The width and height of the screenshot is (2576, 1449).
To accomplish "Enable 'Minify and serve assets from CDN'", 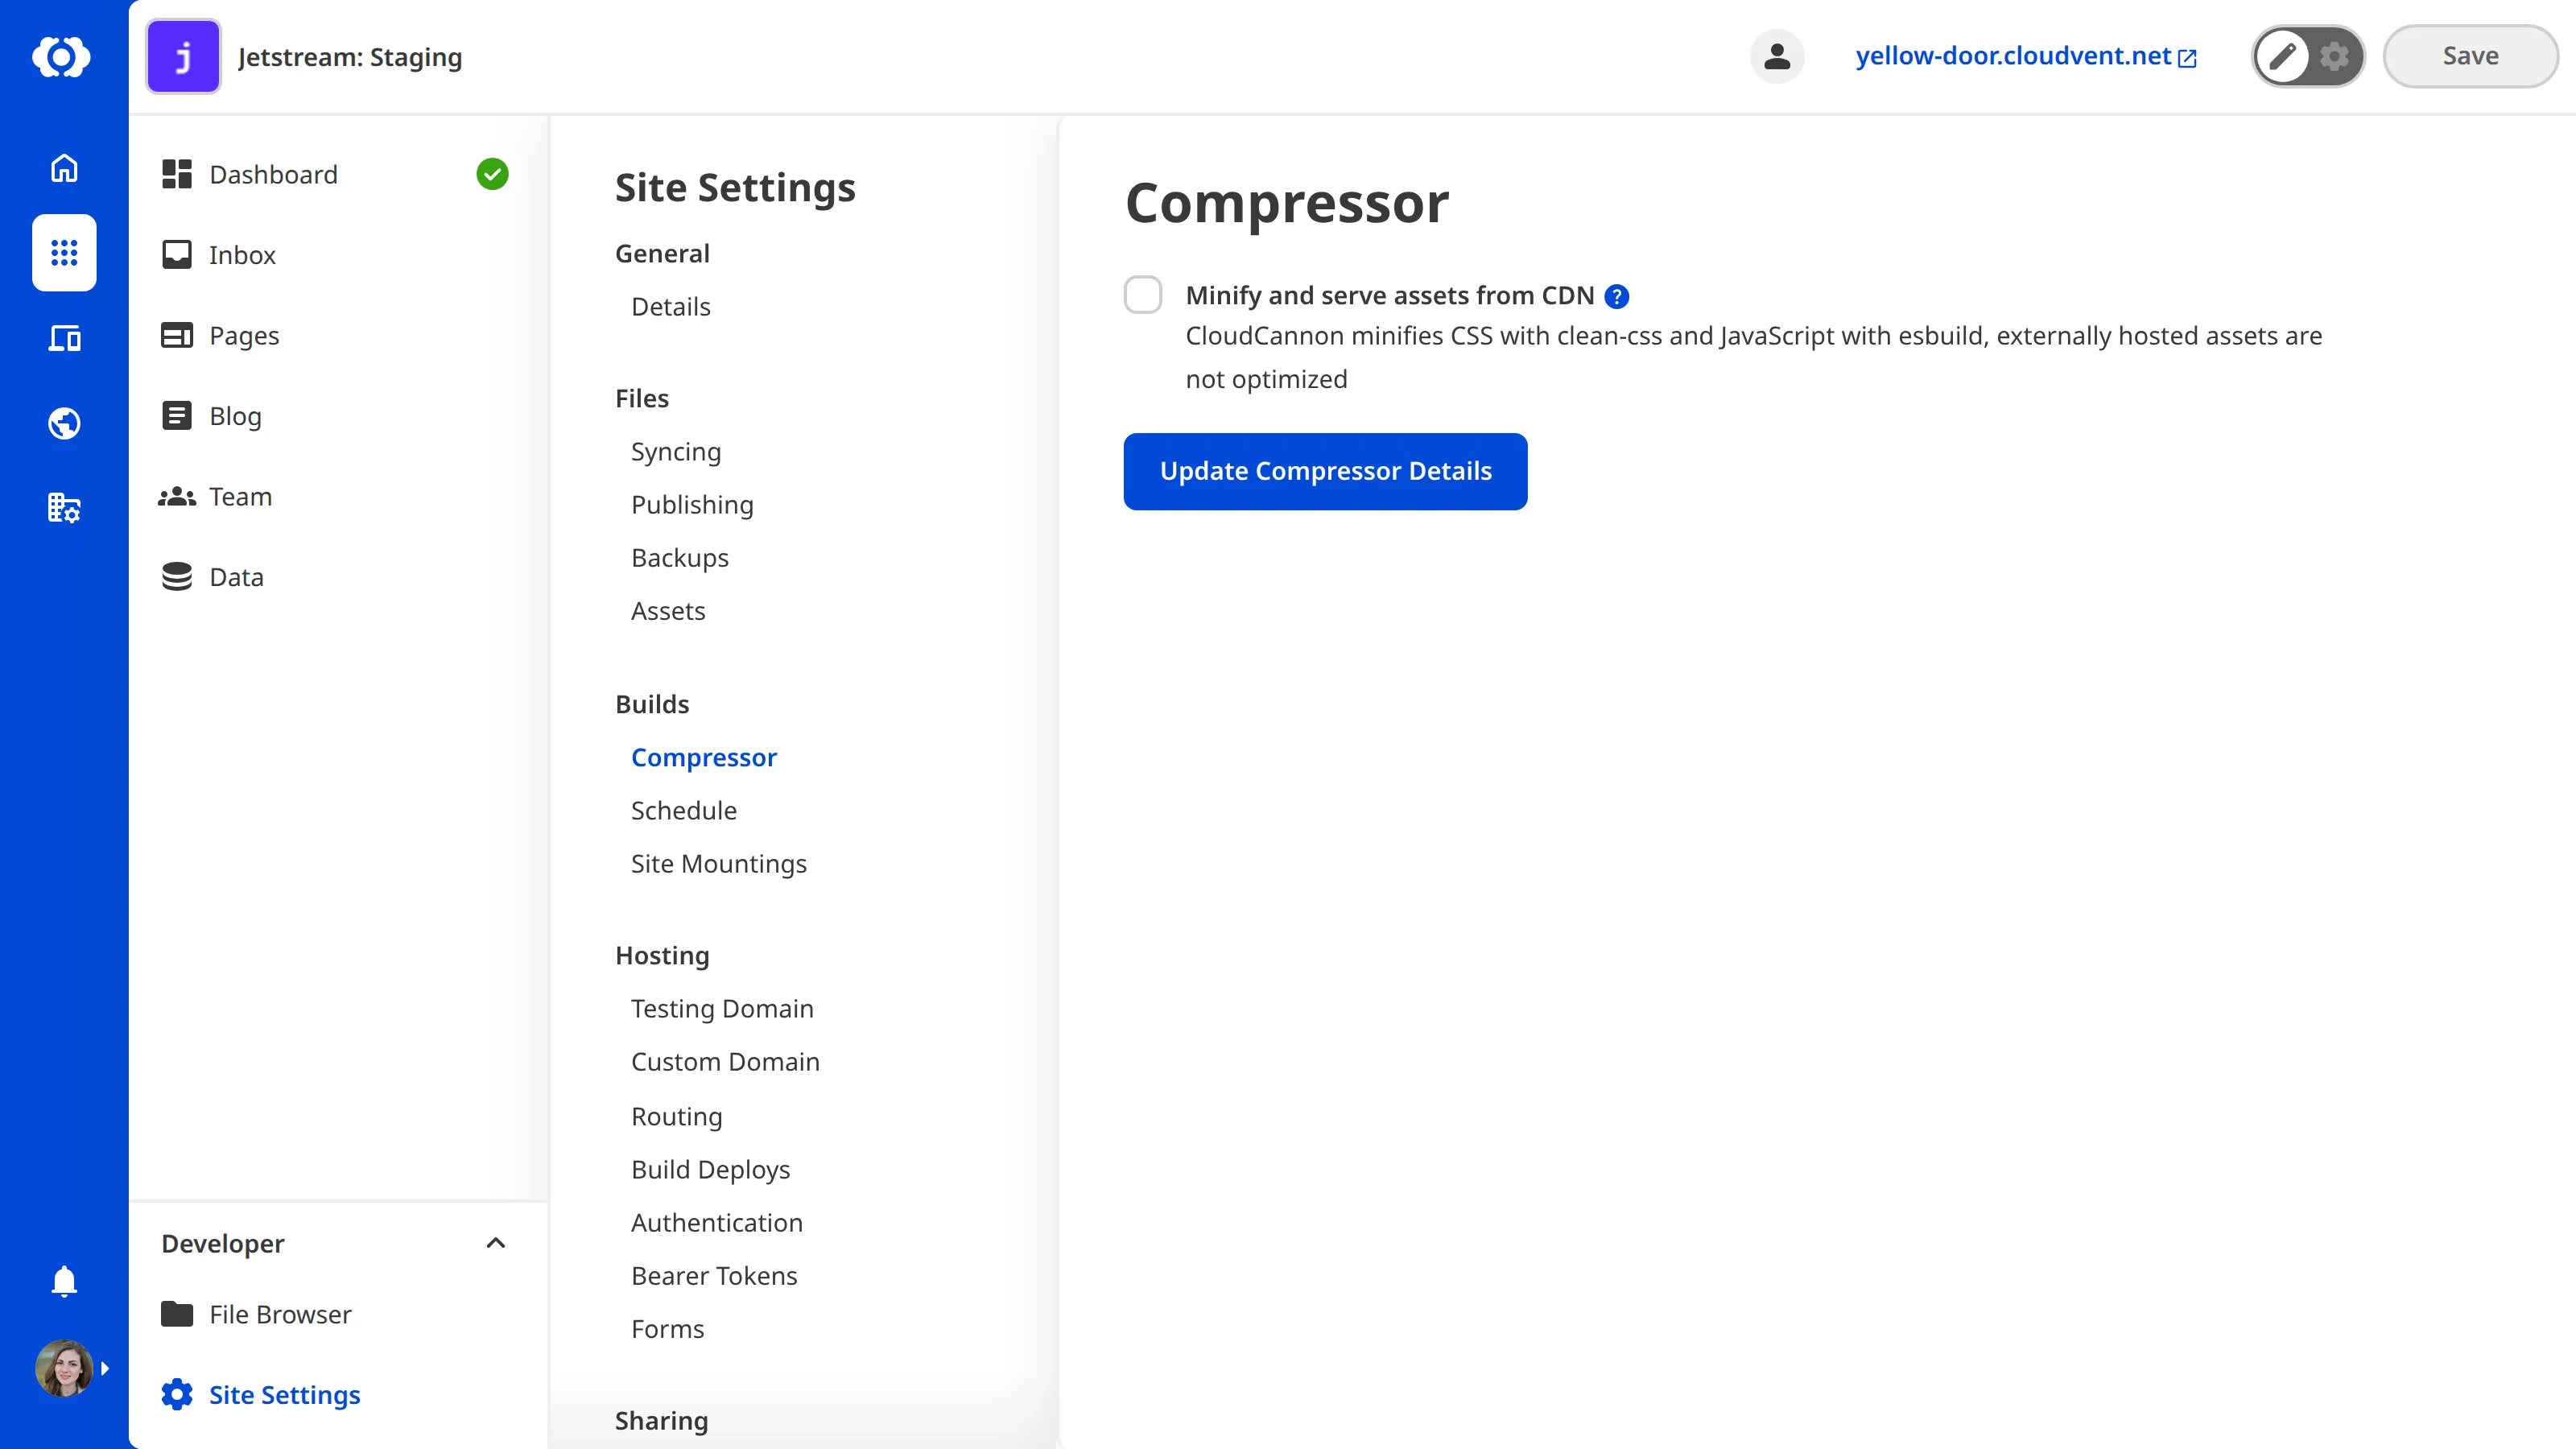I will (1142, 294).
